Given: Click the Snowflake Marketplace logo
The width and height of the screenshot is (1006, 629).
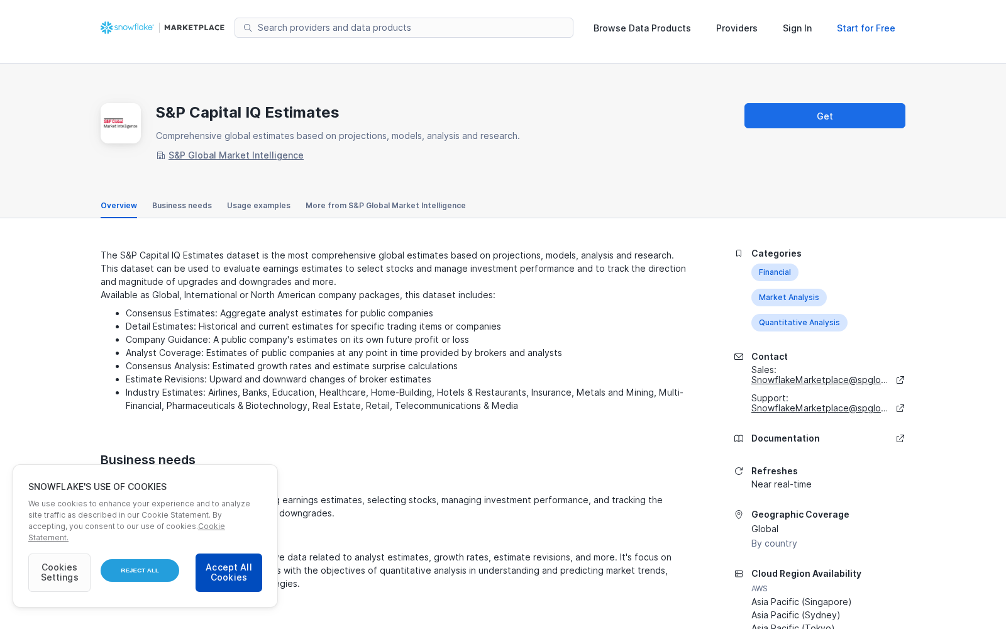Looking at the screenshot, I should click(162, 28).
